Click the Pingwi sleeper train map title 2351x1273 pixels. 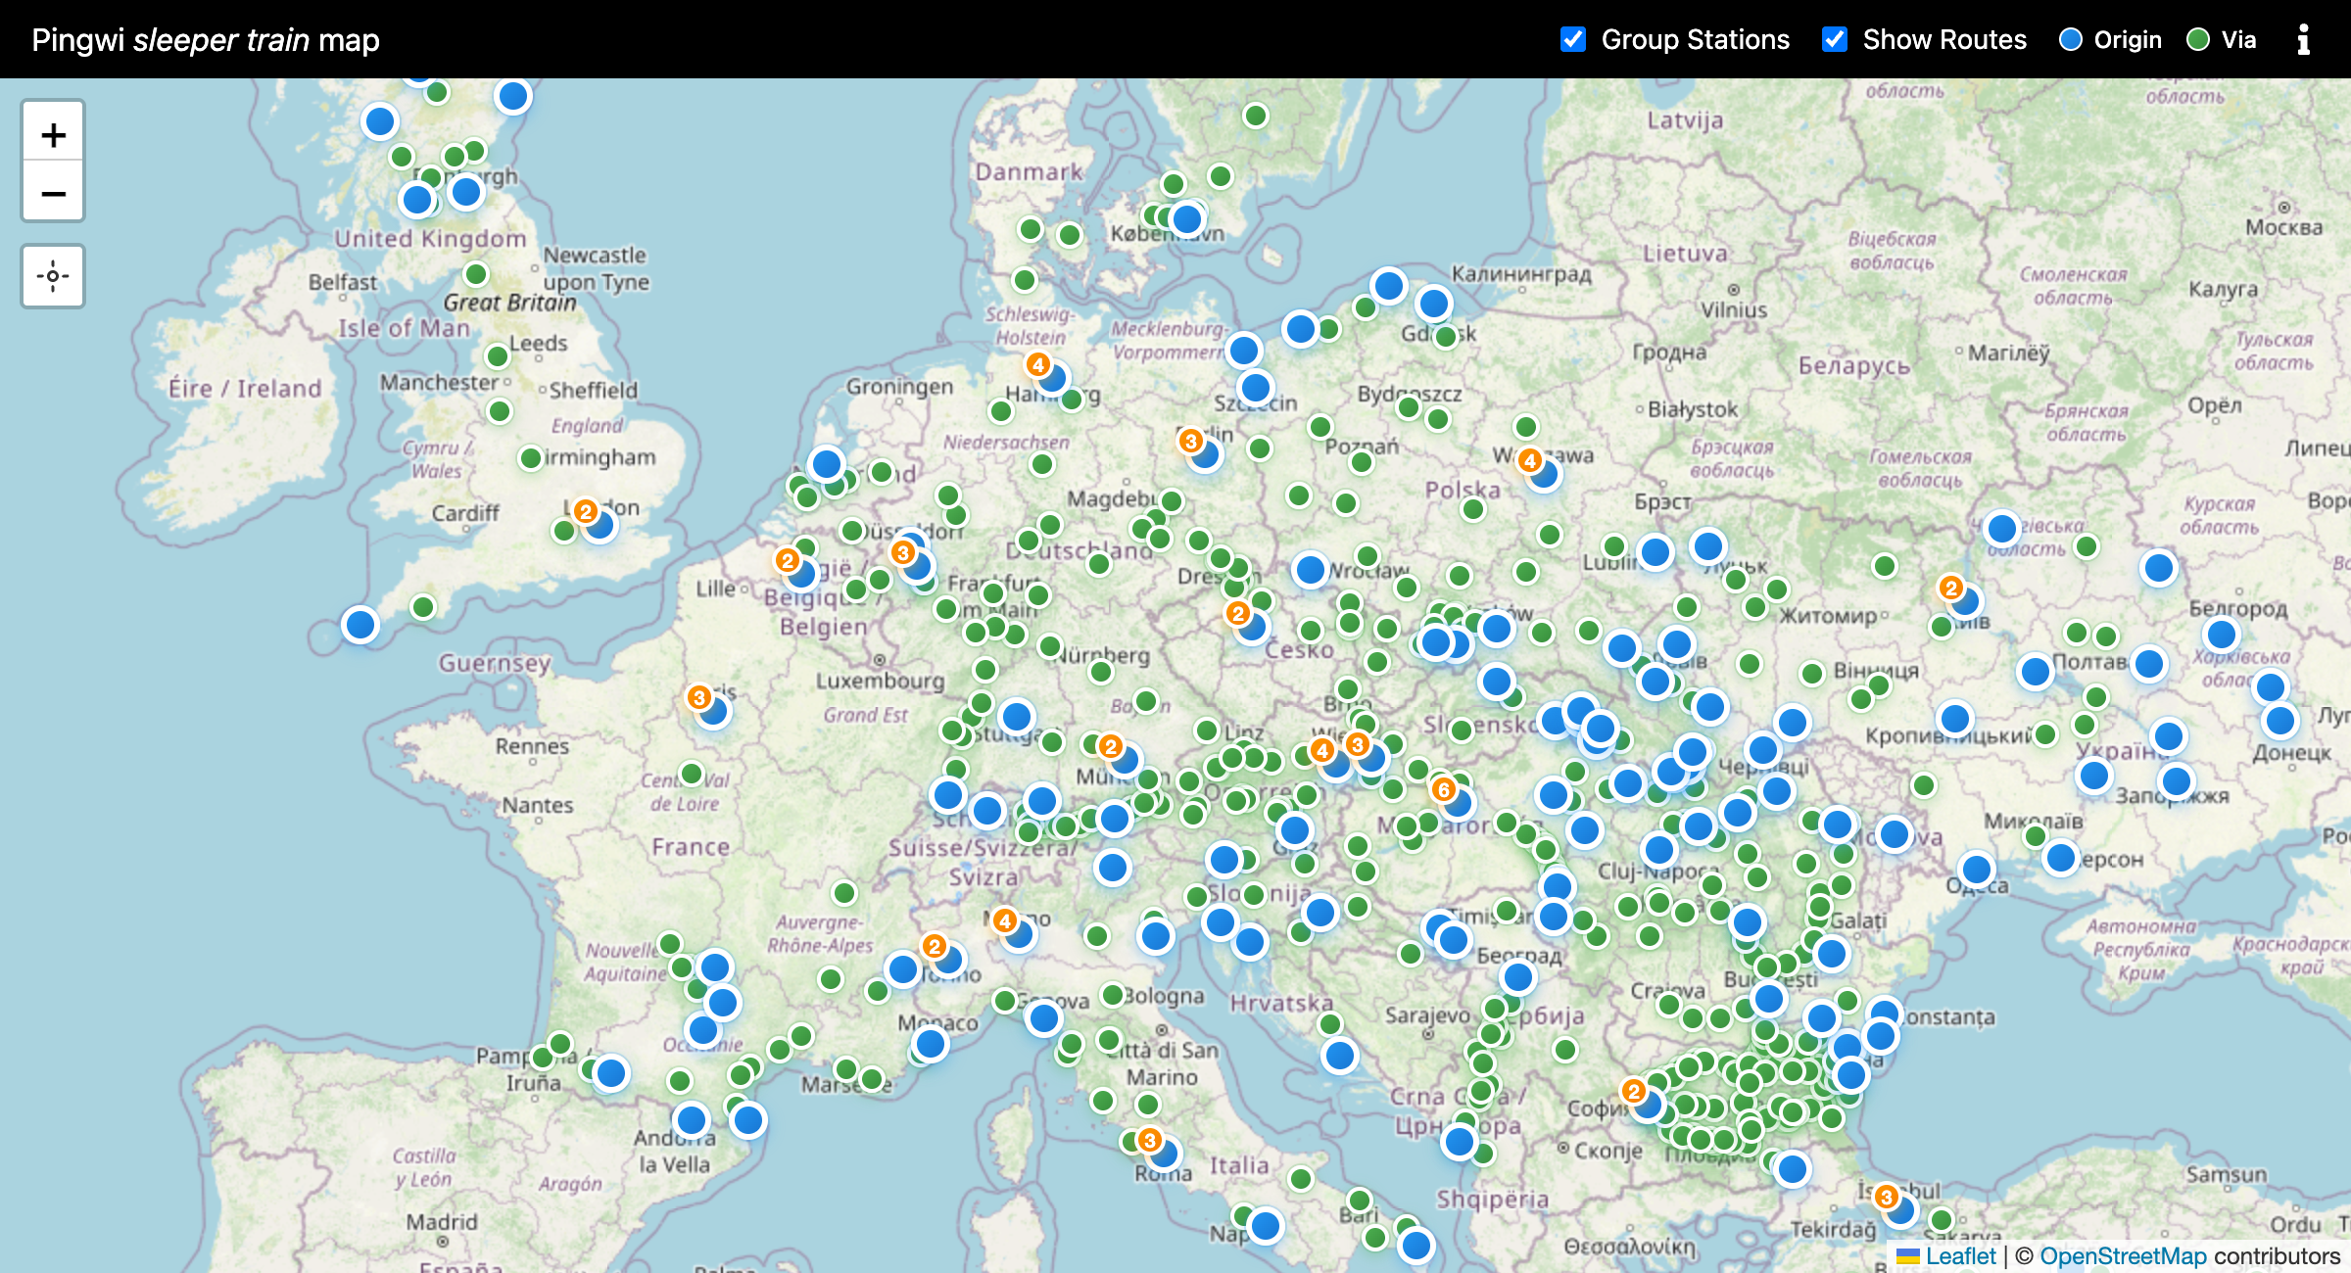coord(206,40)
